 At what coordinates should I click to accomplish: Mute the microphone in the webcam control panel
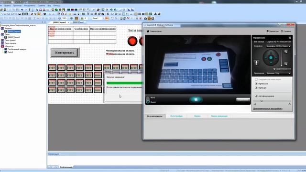tap(256, 63)
